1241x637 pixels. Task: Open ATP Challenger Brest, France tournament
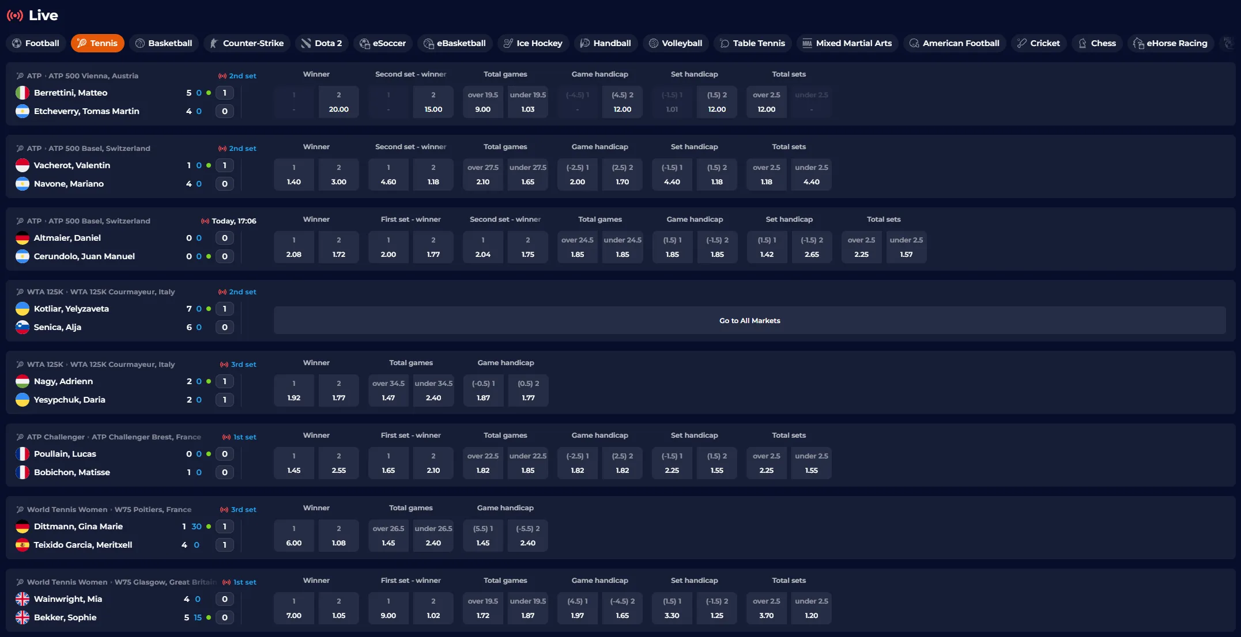[146, 437]
